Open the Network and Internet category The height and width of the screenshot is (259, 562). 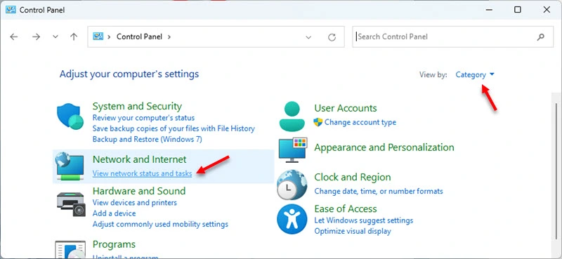(139, 159)
